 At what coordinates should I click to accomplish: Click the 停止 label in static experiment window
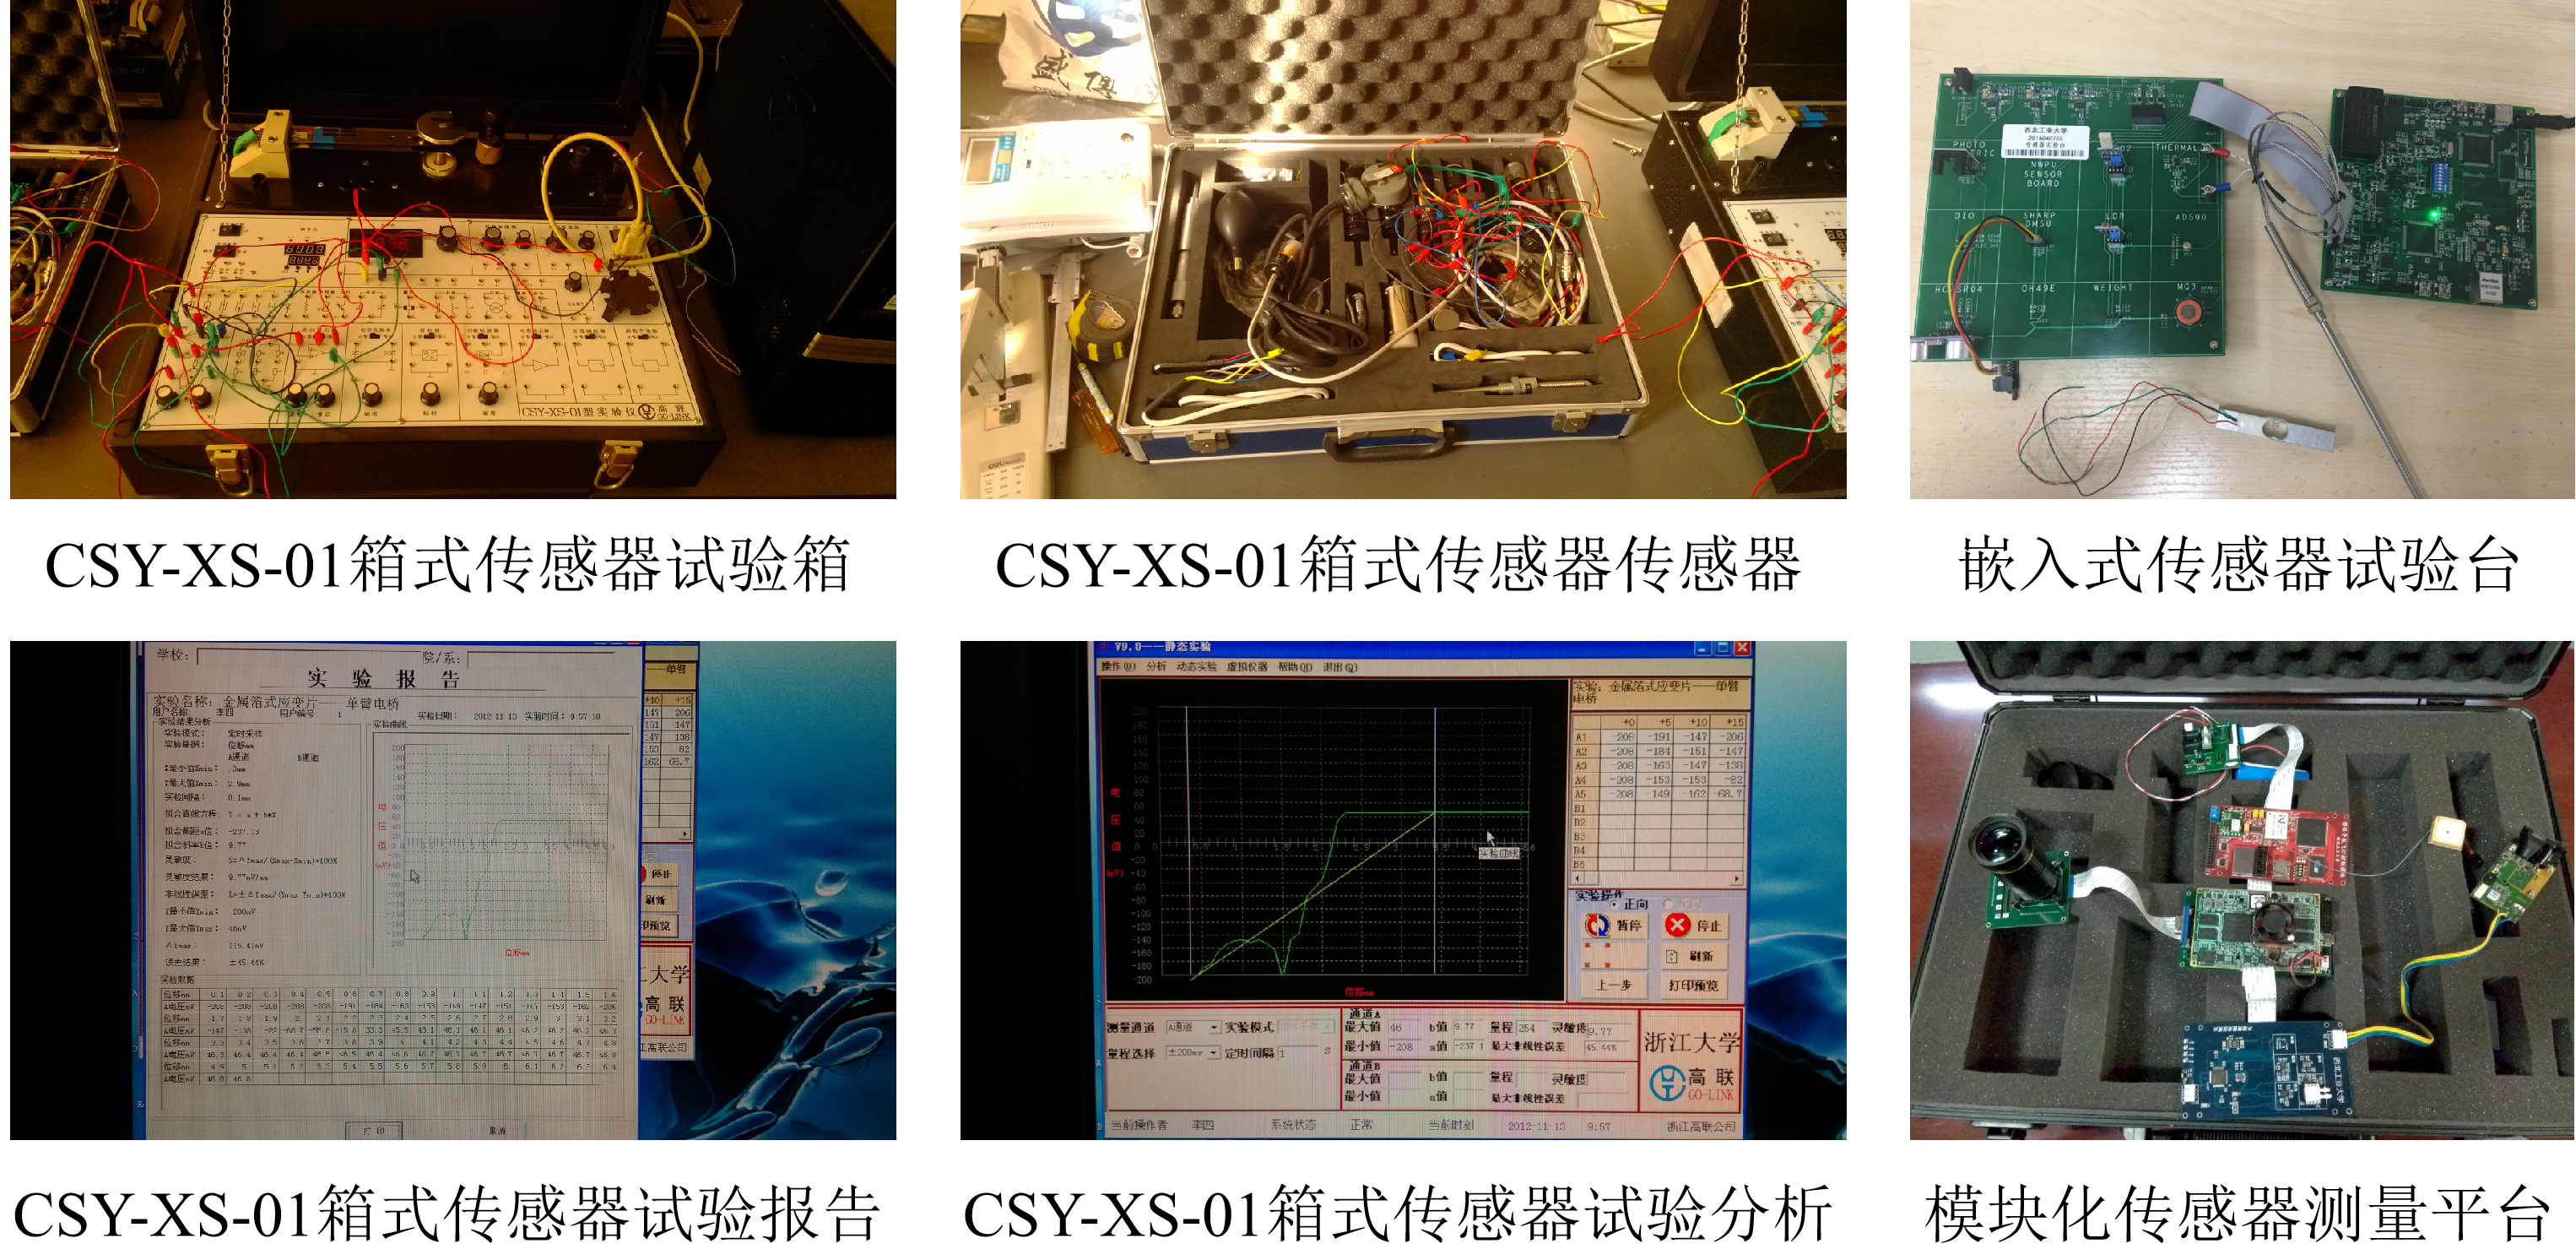(x=1709, y=926)
